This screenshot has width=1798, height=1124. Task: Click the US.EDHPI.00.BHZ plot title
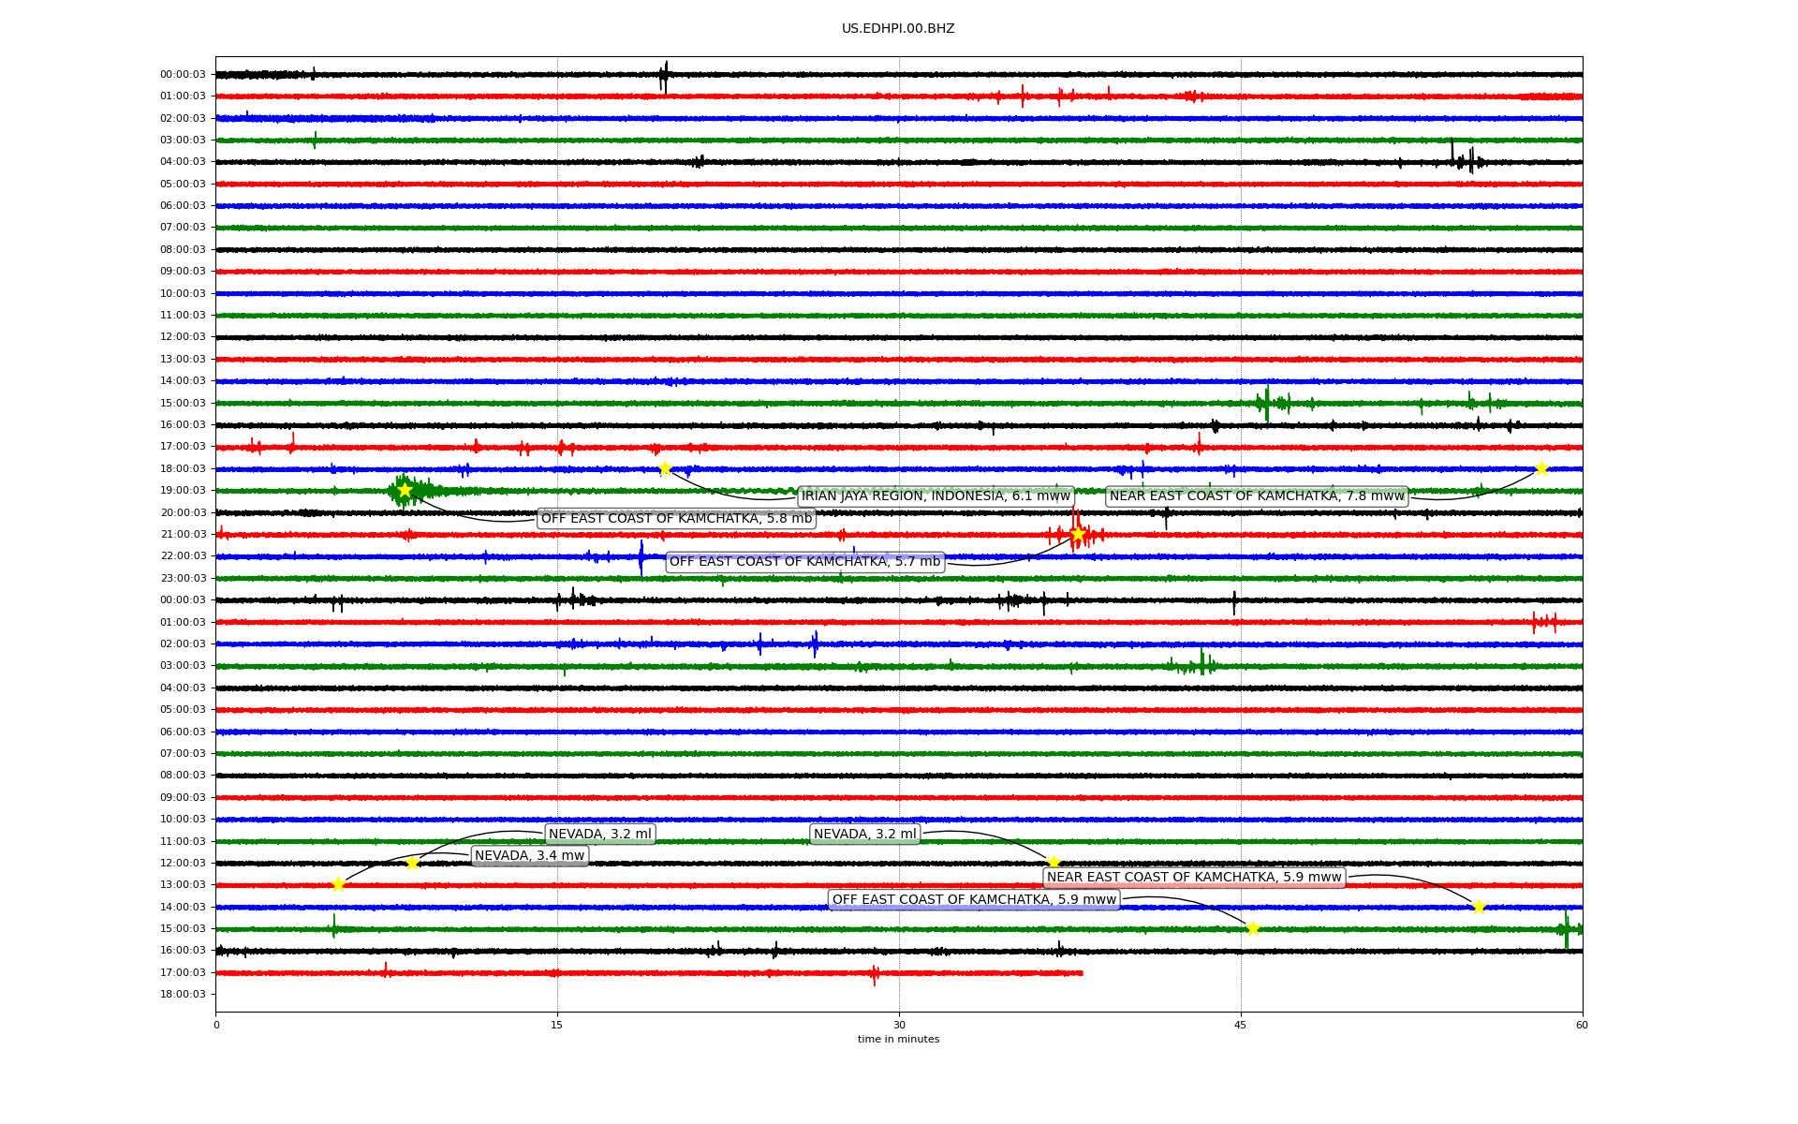(x=898, y=28)
